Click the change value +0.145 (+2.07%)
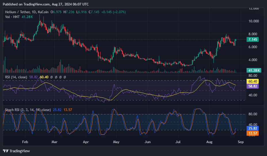Image resolution: width=267 pixels, height=156 pixels. pos(114,12)
